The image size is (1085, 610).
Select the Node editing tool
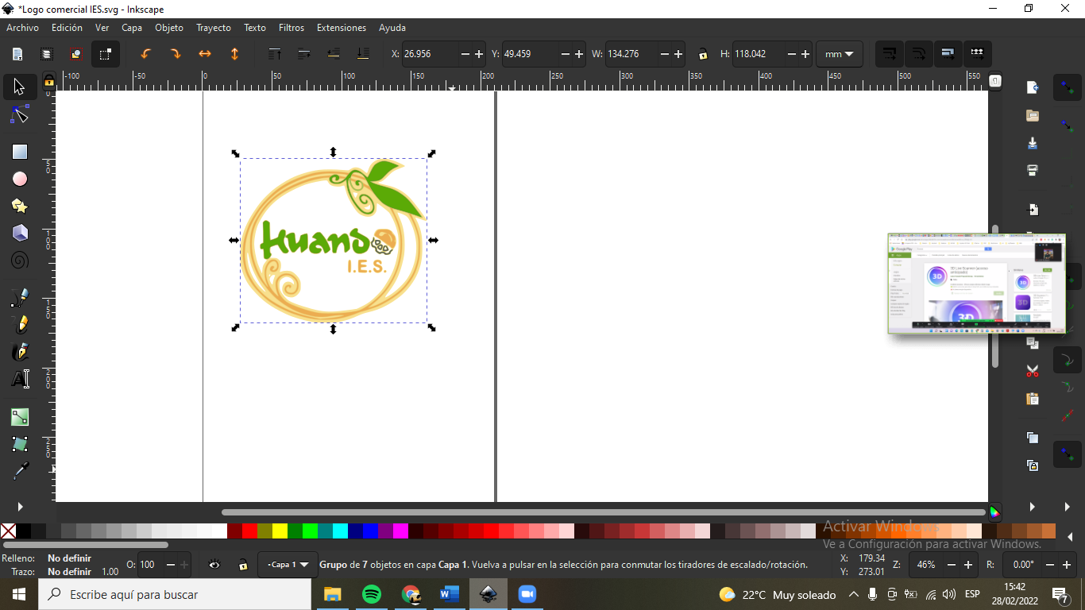20,116
